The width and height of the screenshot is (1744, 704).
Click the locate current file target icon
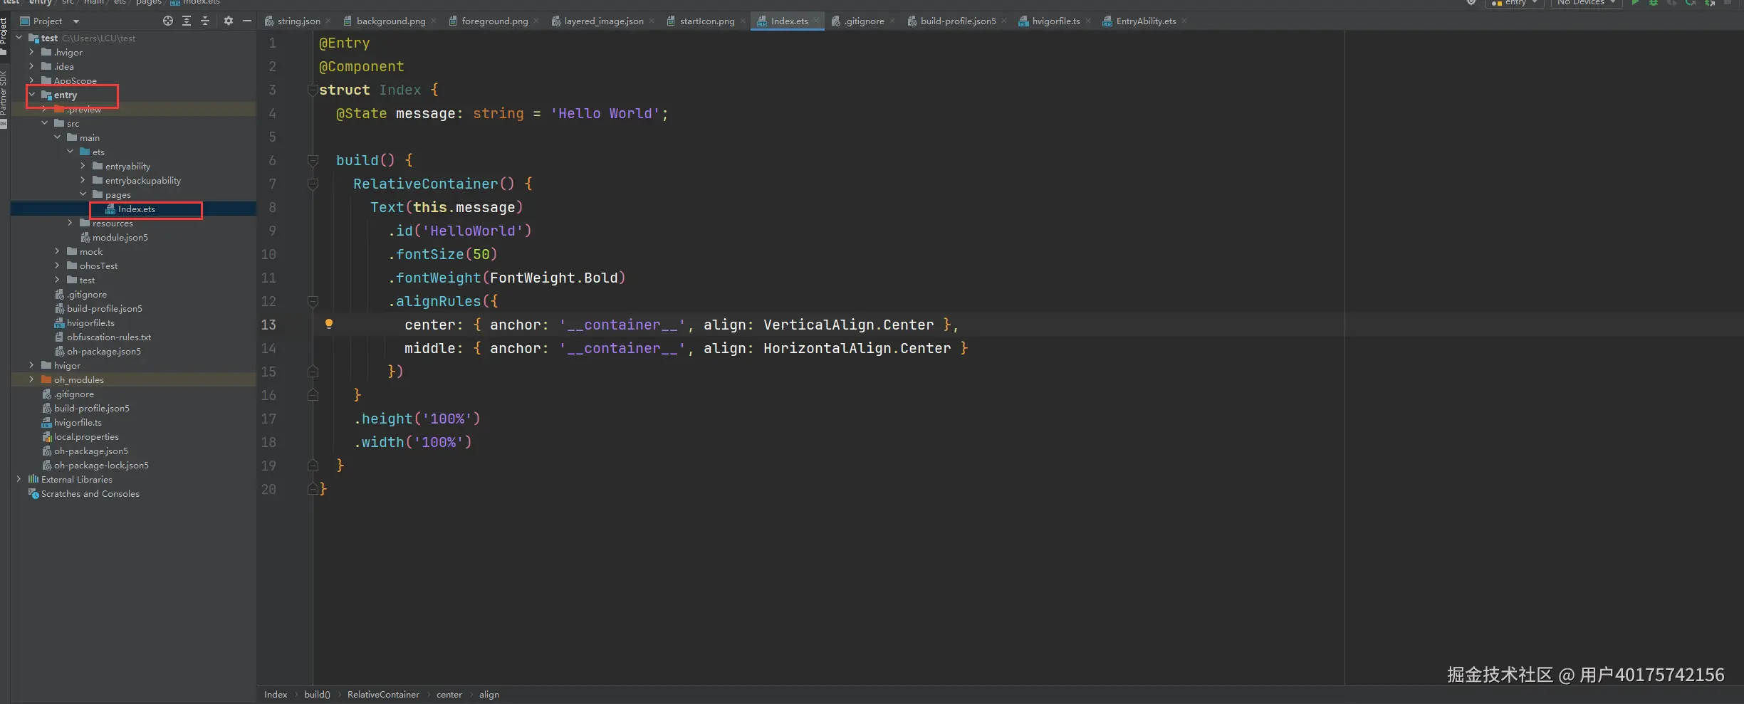pos(167,21)
